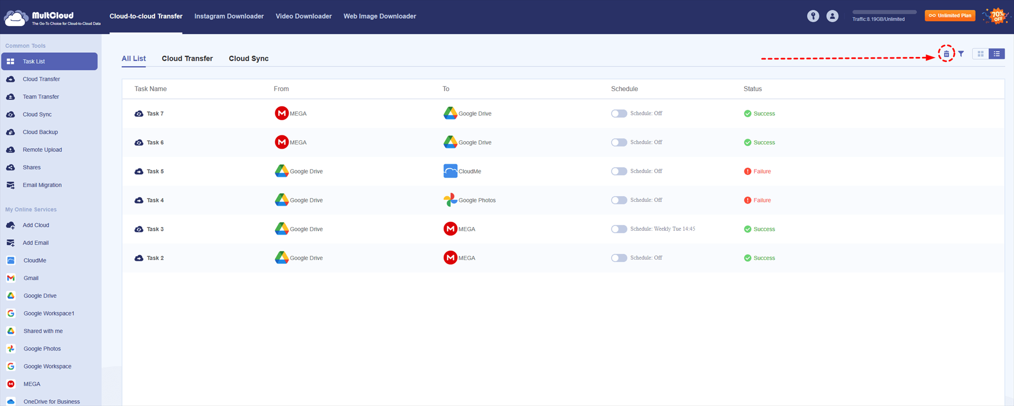This screenshot has height=406, width=1014.
Task: Click the trash delete icon in toolbar
Action: tap(946, 54)
